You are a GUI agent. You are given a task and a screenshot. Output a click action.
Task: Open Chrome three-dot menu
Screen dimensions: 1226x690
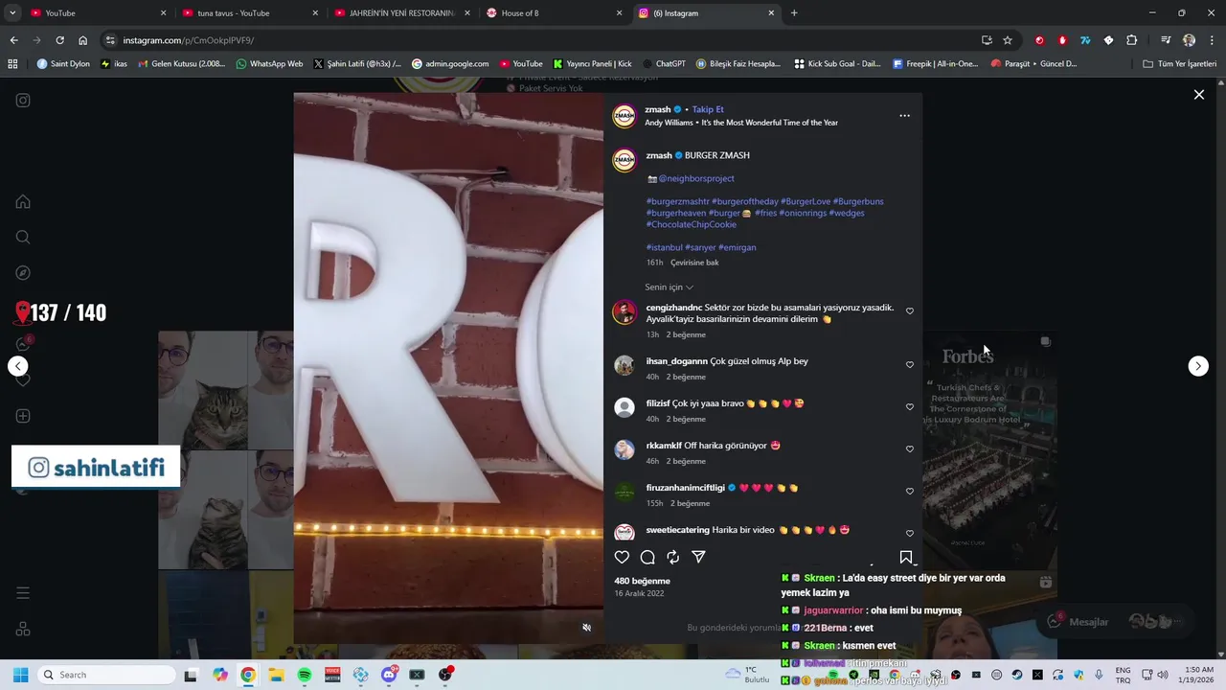click(x=1213, y=40)
